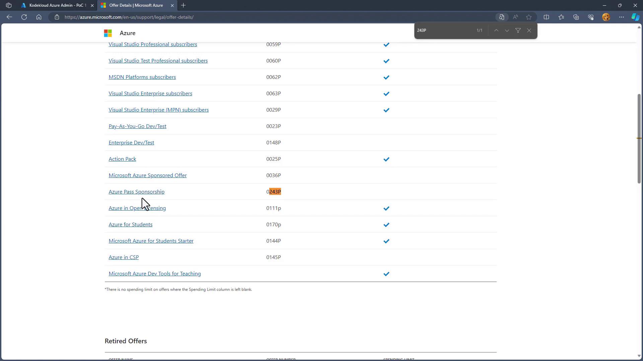Screen dimensions: 643x361
Task: Refresh the current page
Action: [x=24, y=17]
